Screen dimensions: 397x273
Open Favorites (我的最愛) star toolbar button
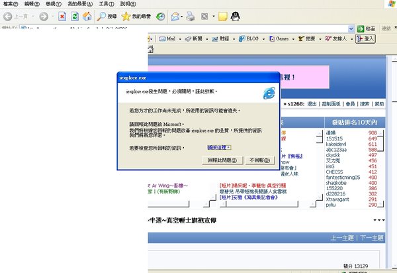[x=136, y=17]
